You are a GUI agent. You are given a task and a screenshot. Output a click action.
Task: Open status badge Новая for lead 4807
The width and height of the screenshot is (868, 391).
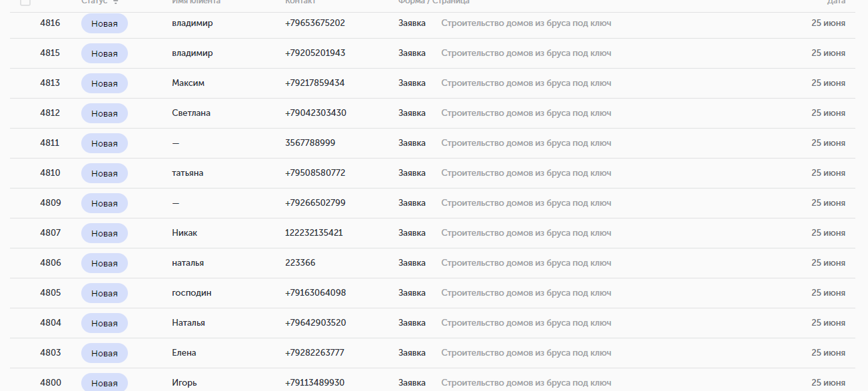tap(105, 233)
